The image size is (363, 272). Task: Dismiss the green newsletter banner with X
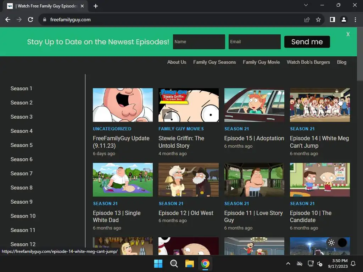[348, 34]
